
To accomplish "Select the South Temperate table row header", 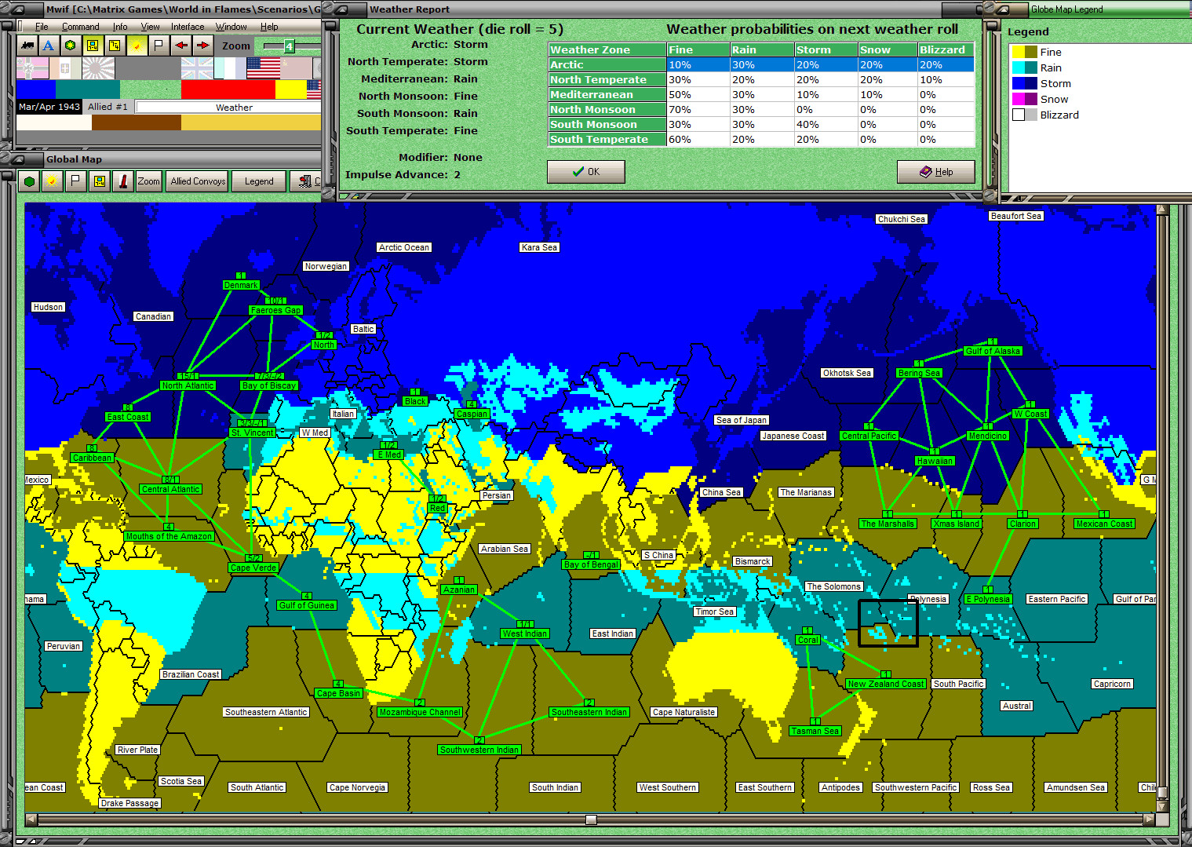I will pos(607,140).
